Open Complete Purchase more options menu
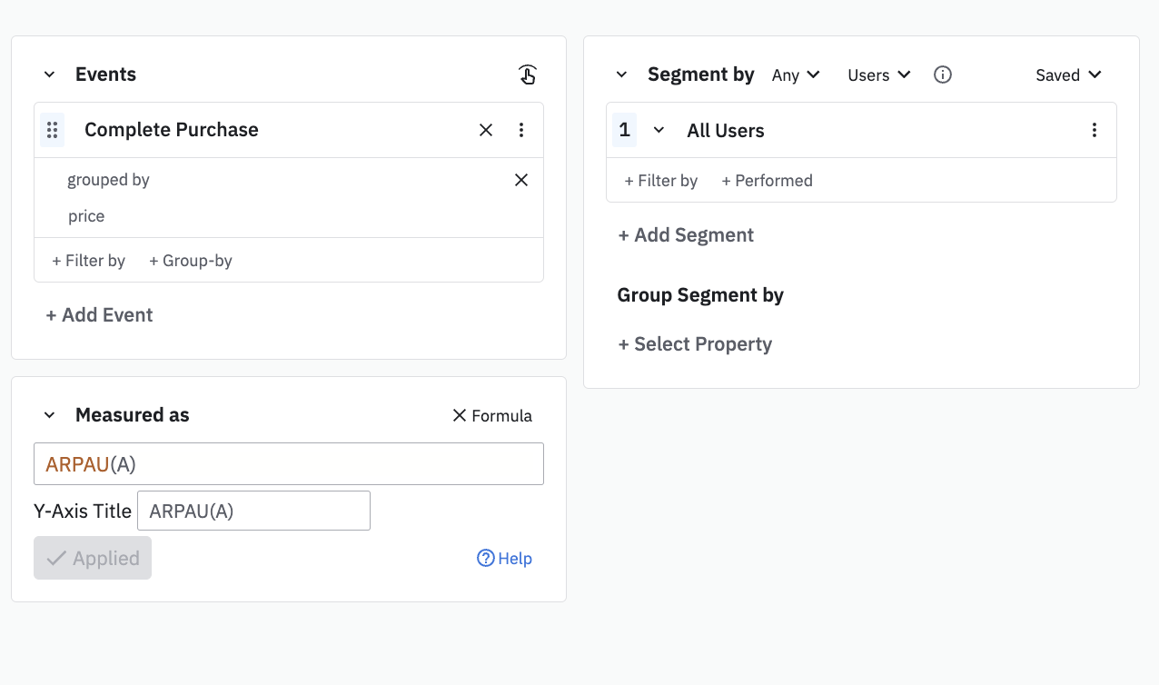1159x685 pixels. pyautogui.click(x=521, y=130)
